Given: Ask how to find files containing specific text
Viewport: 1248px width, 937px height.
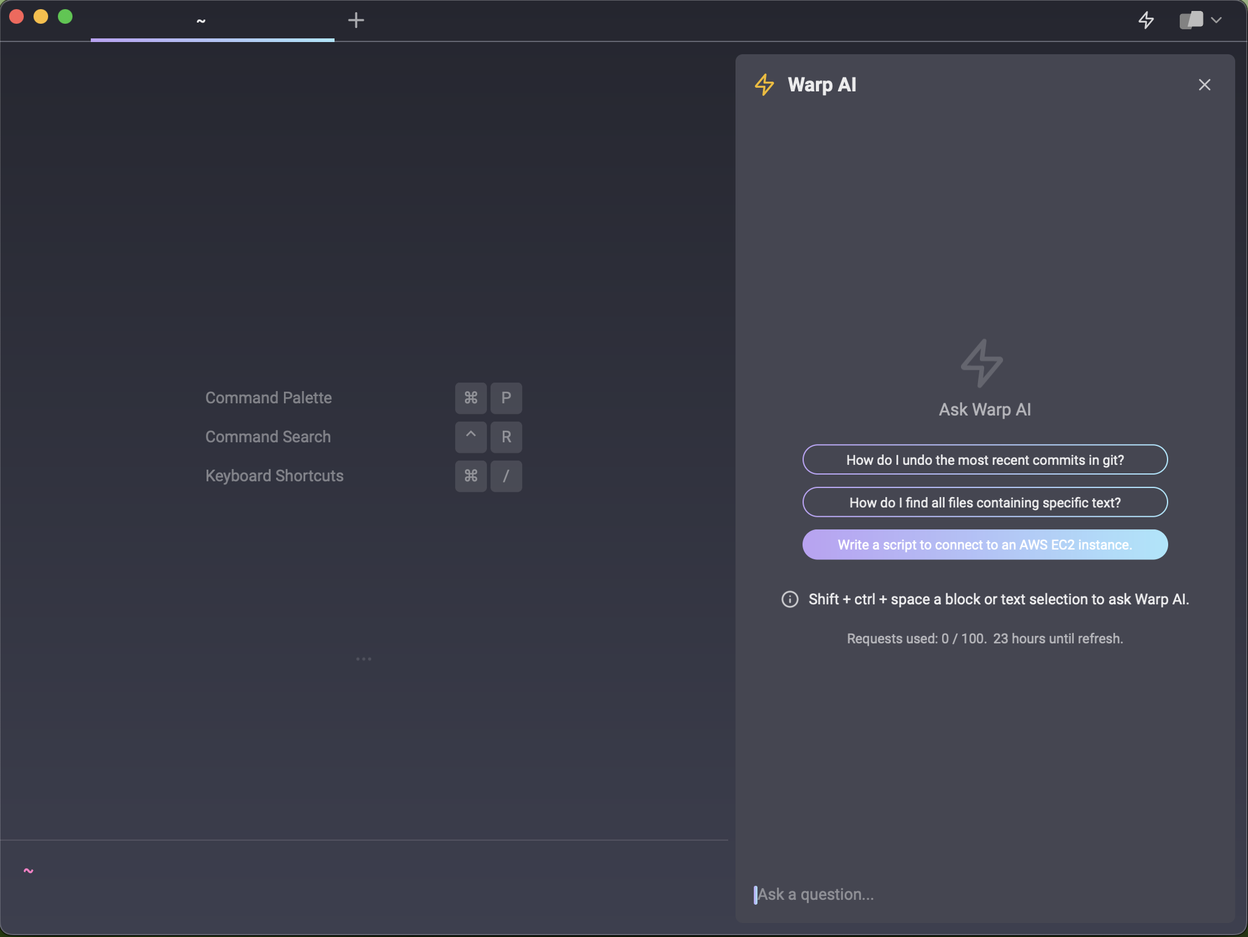Looking at the screenshot, I should pyautogui.click(x=985, y=502).
